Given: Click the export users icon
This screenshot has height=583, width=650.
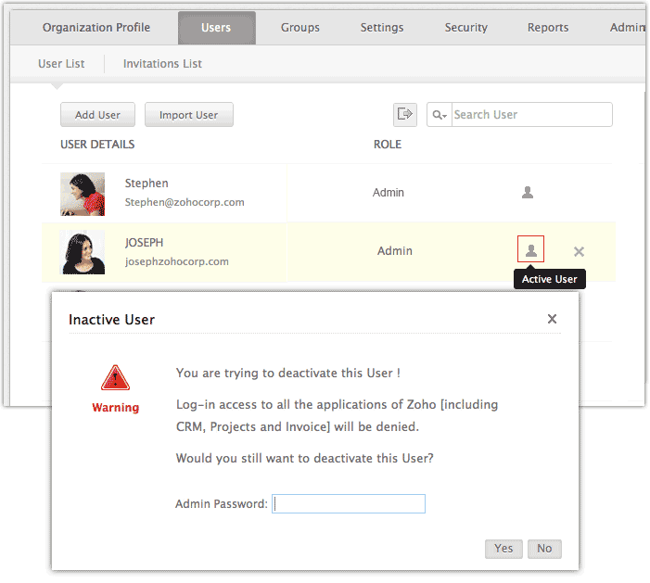Looking at the screenshot, I should pyautogui.click(x=404, y=114).
